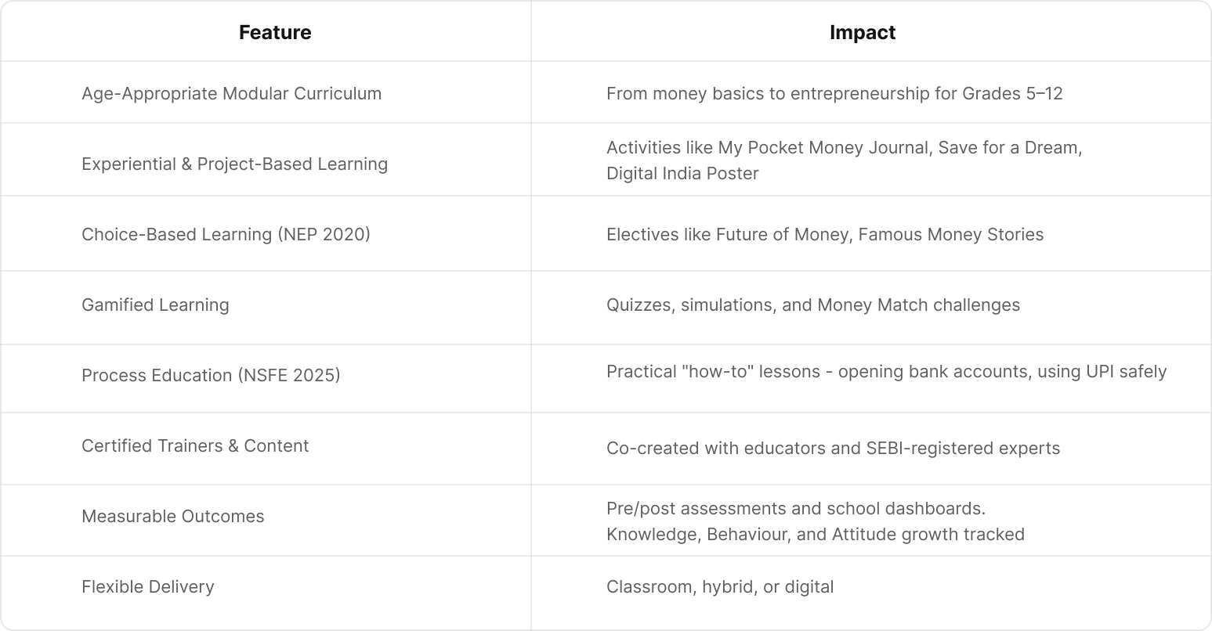Viewport: 1212px width, 631px height.
Task: Click the Digital India Poster text
Action: pyautogui.click(x=682, y=173)
